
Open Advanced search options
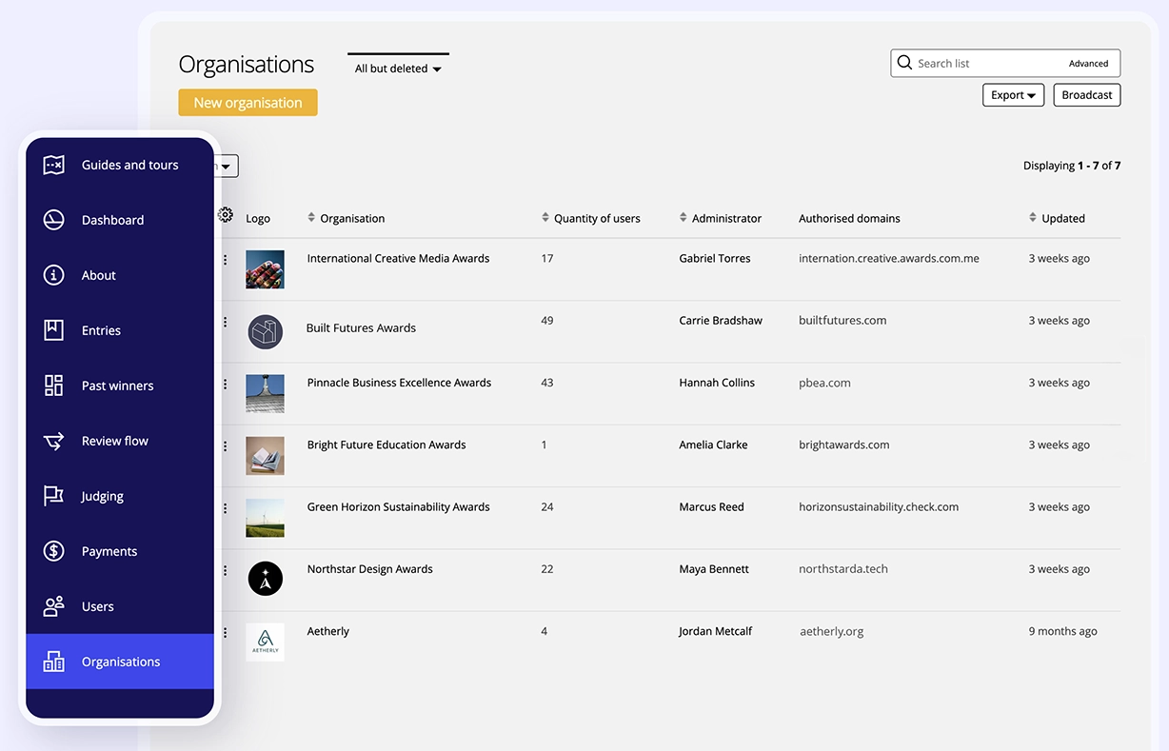pos(1088,64)
